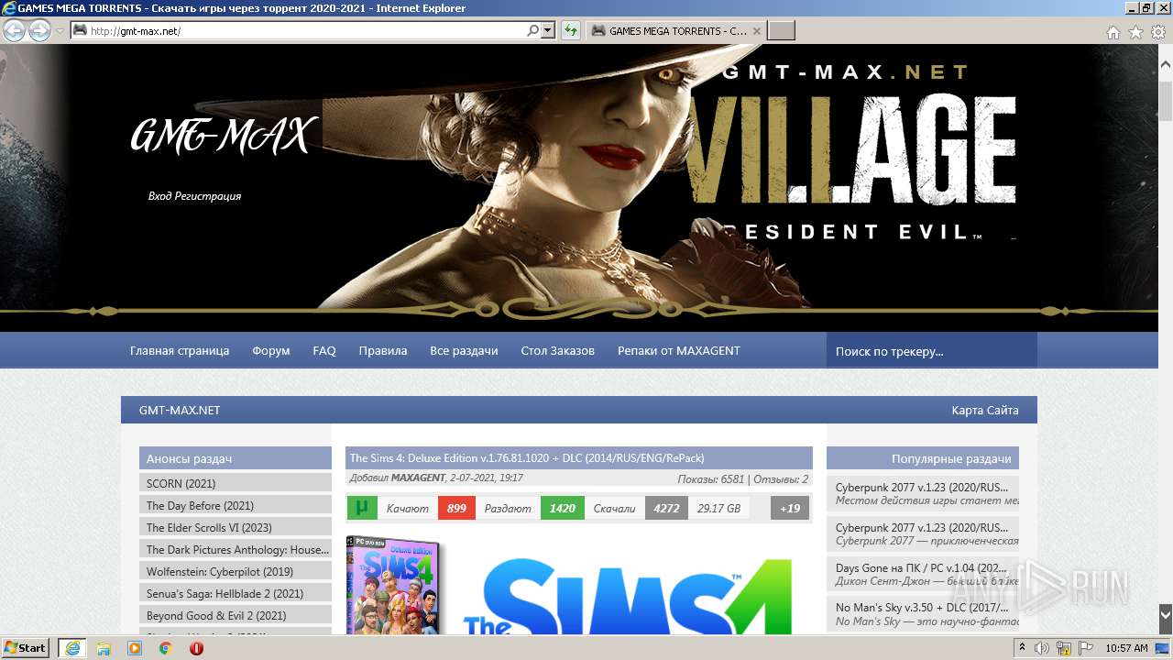
Task: Open the FAQ menu item
Action: 324,350
